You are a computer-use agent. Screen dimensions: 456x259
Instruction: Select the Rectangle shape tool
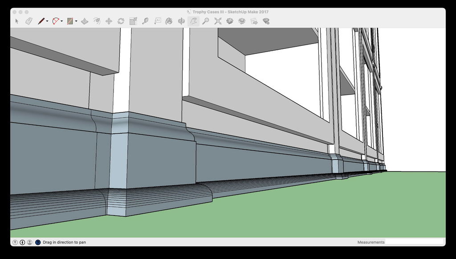pos(70,21)
